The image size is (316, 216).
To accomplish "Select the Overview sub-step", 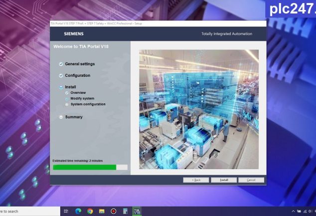I will [x=78, y=93].
